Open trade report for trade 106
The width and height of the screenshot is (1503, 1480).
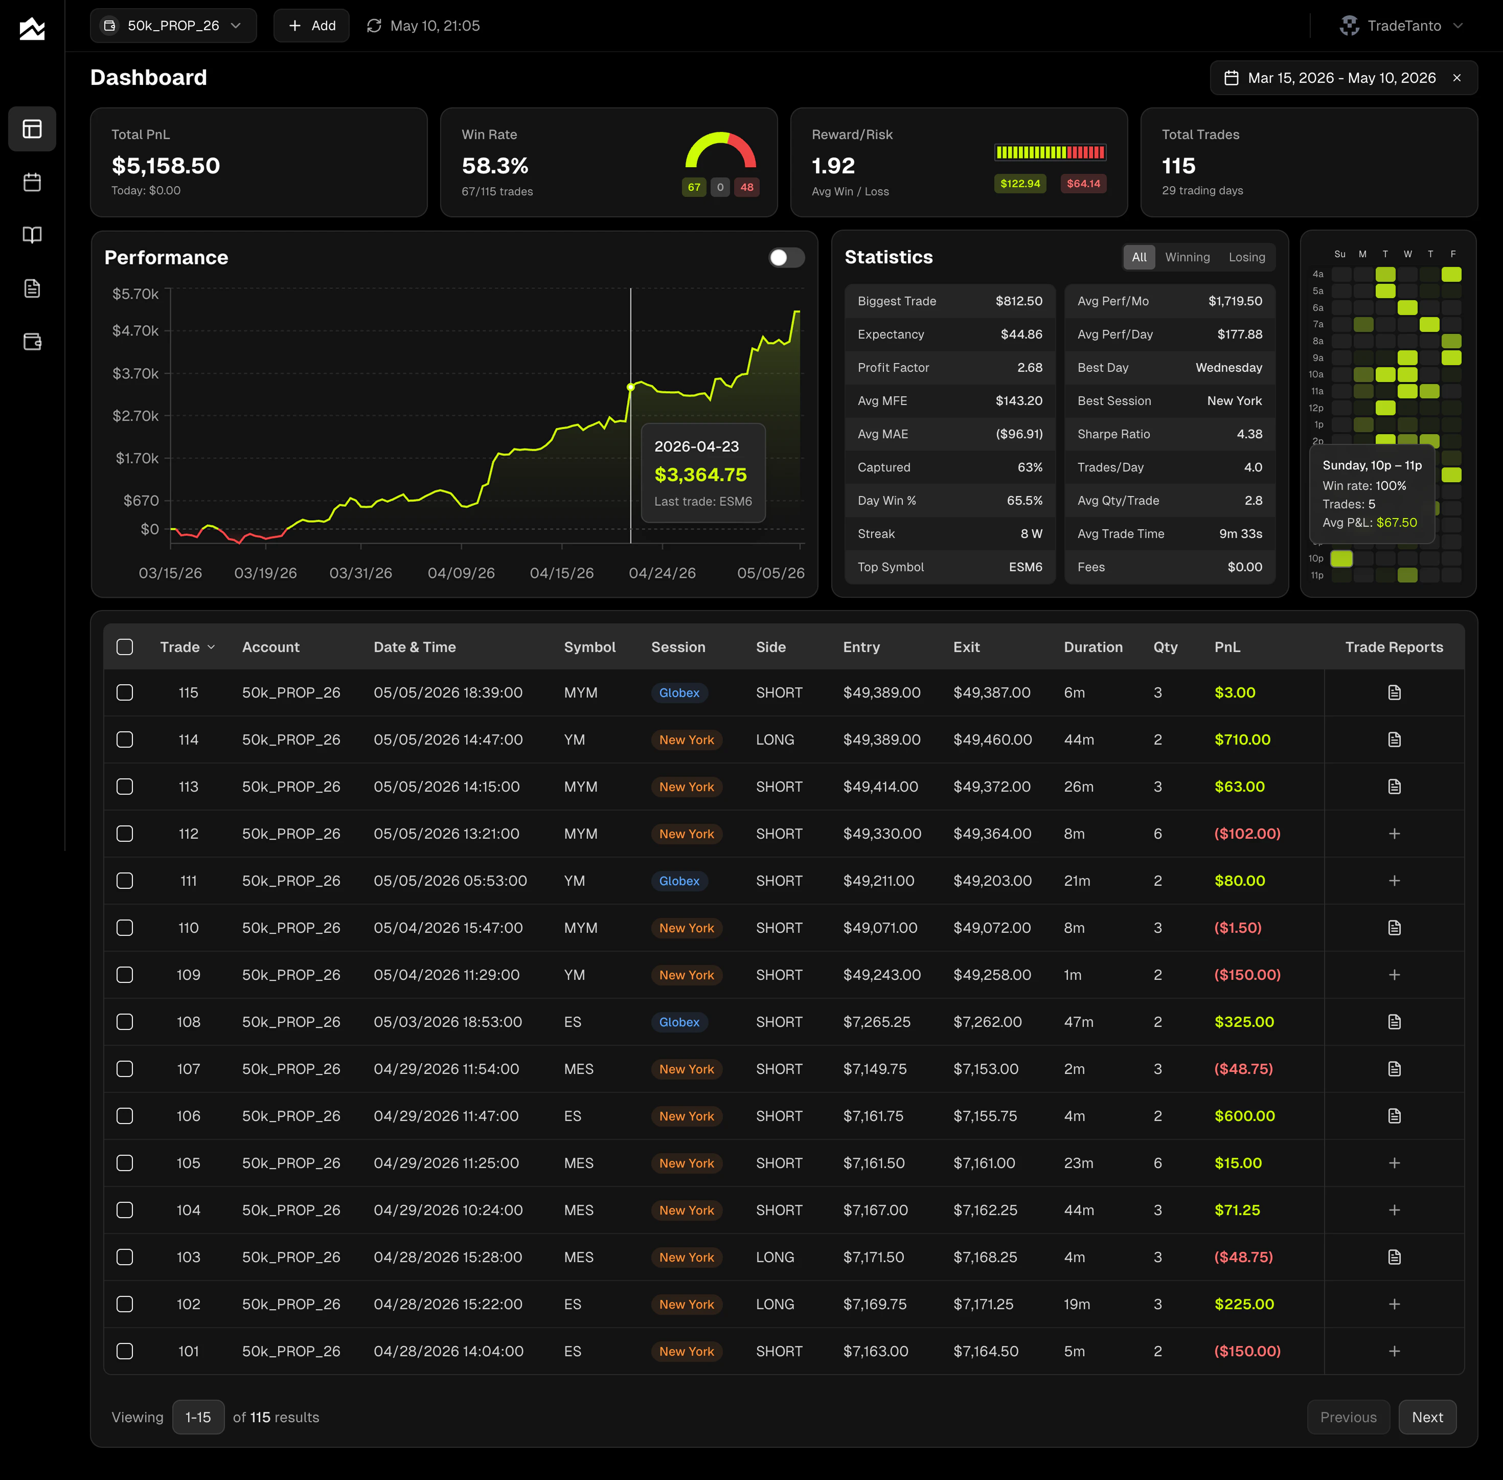click(x=1394, y=1115)
